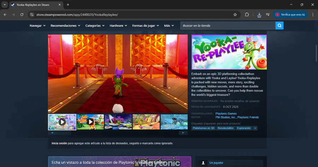The height and width of the screenshot is (167, 318).
Task: Click the 'Un jugador' feature link
Action: pos(216,163)
